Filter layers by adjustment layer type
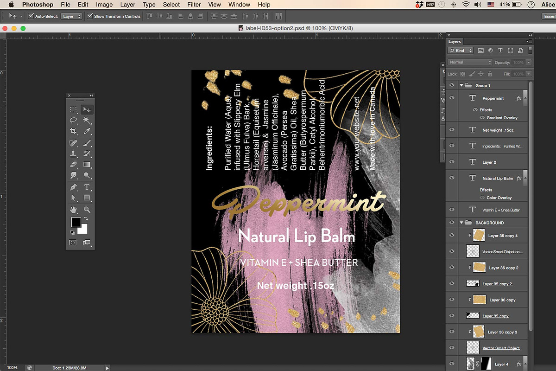 tap(490, 51)
